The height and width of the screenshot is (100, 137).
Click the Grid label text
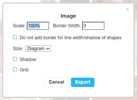24,70
